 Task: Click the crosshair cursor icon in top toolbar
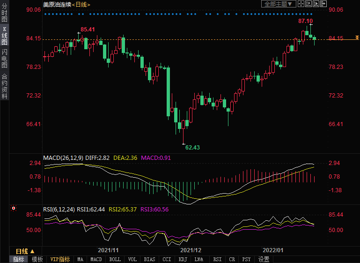pos(301,4)
